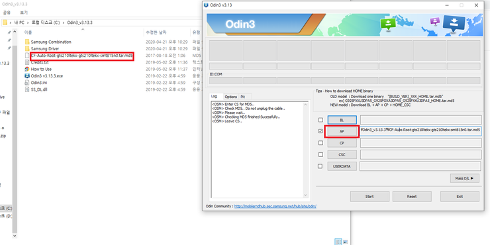The image size is (490, 245).
Task: Open the Mass D/L button
Action: pyautogui.click(x=465, y=178)
